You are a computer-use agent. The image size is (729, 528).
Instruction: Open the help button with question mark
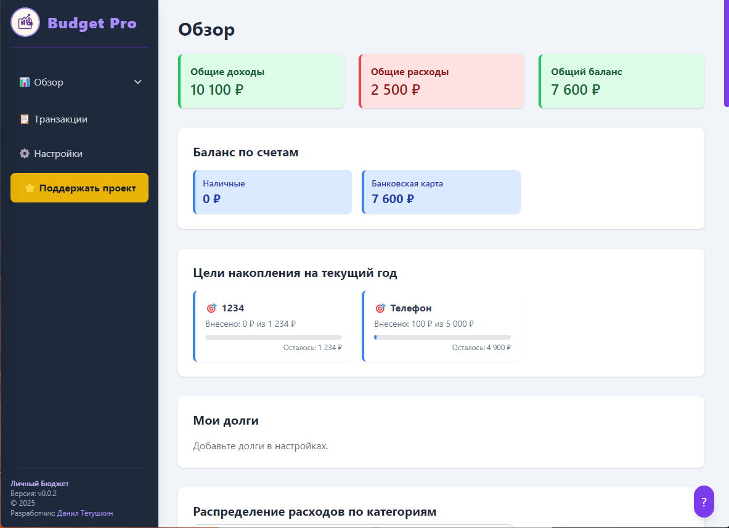704,501
